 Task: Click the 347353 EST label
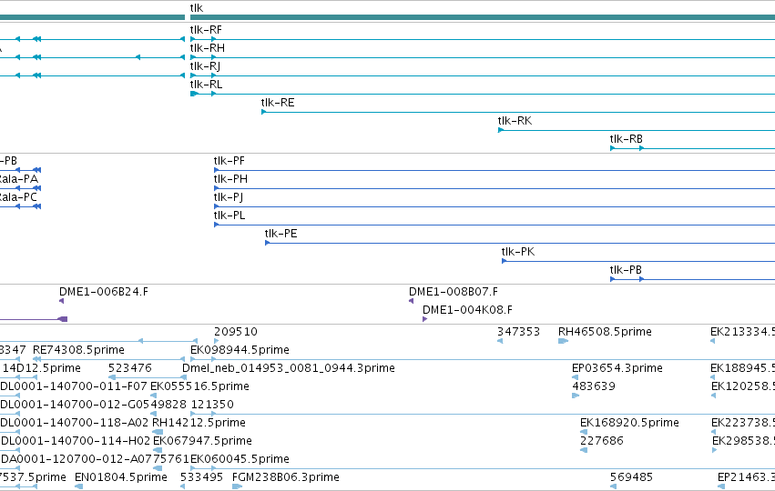click(518, 332)
